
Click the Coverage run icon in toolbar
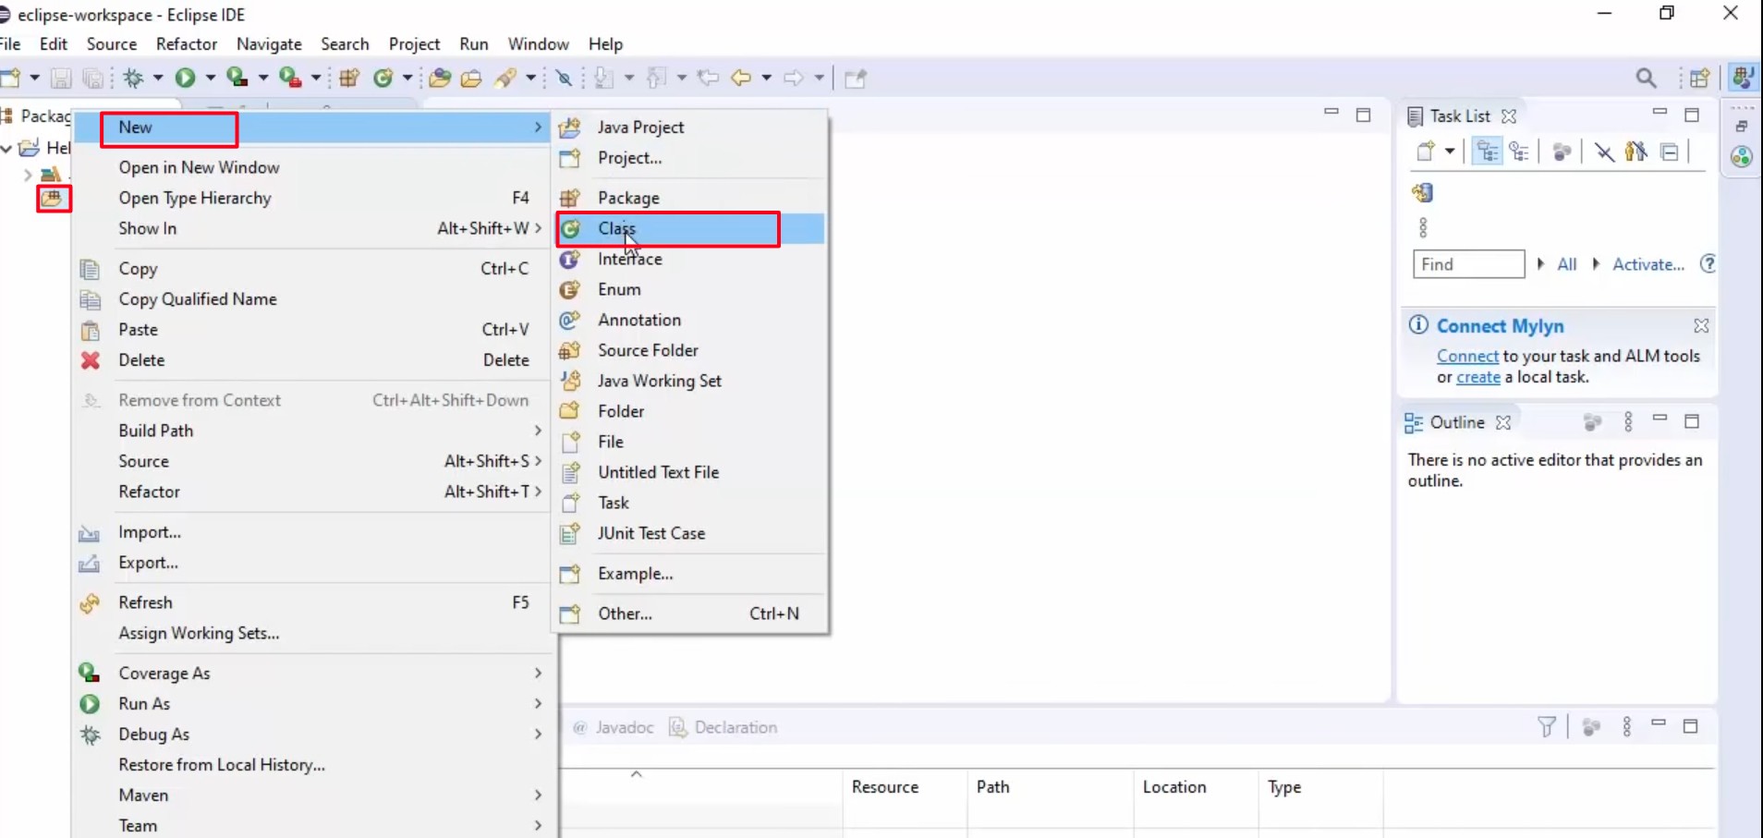[x=237, y=78]
